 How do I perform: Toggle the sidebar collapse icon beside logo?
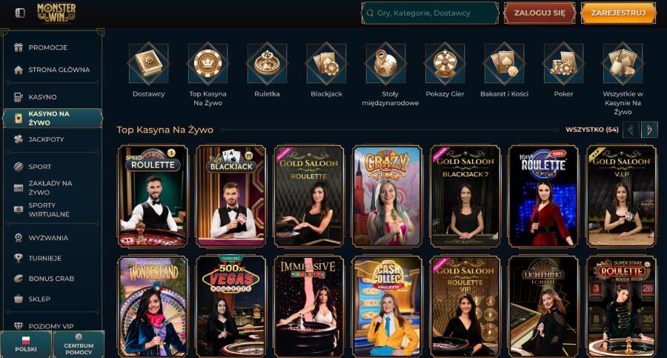20,13
